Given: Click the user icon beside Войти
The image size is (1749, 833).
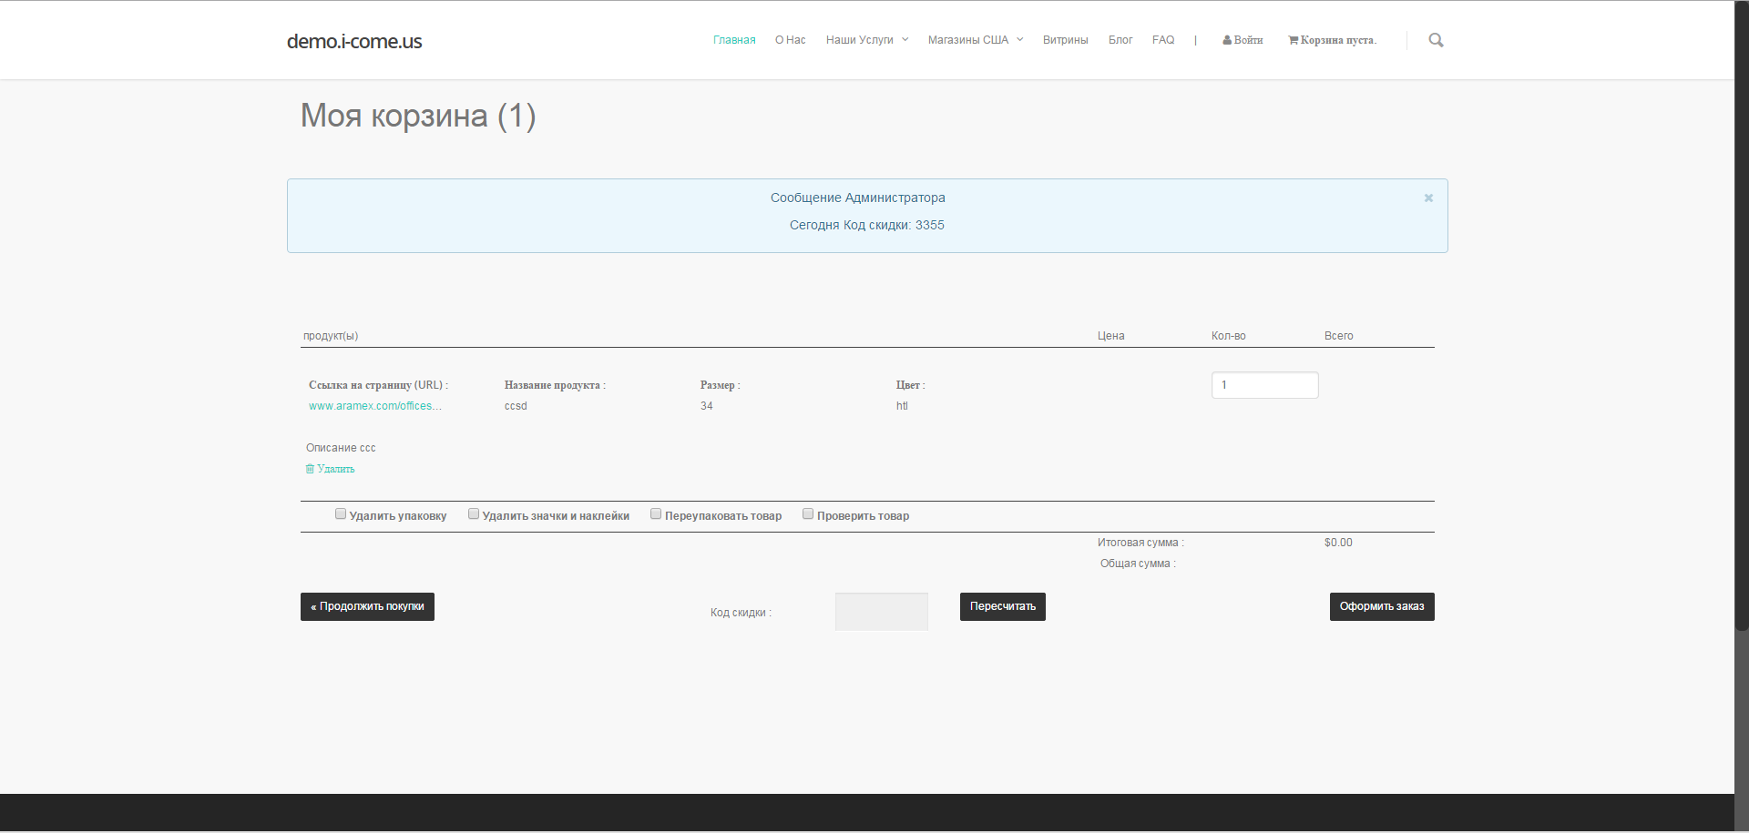Looking at the screenshot, I should (1227, 40).
